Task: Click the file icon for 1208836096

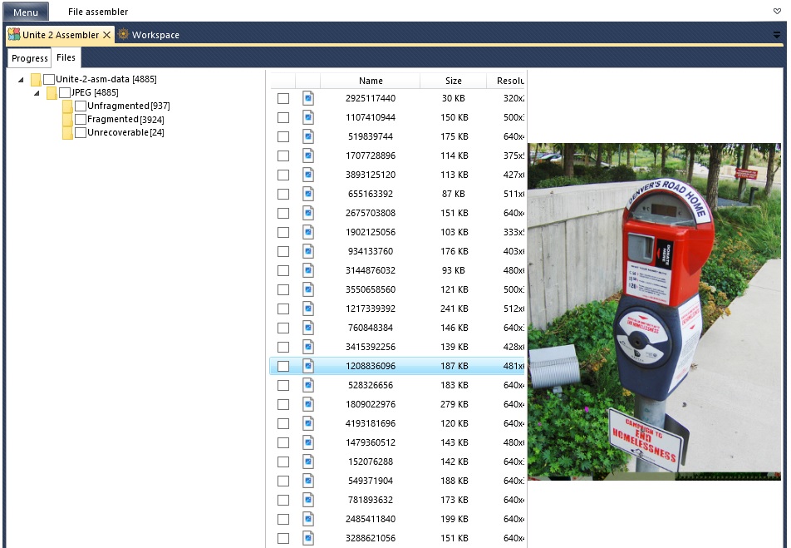Action: pyautogui.click(x=308, y=366)
